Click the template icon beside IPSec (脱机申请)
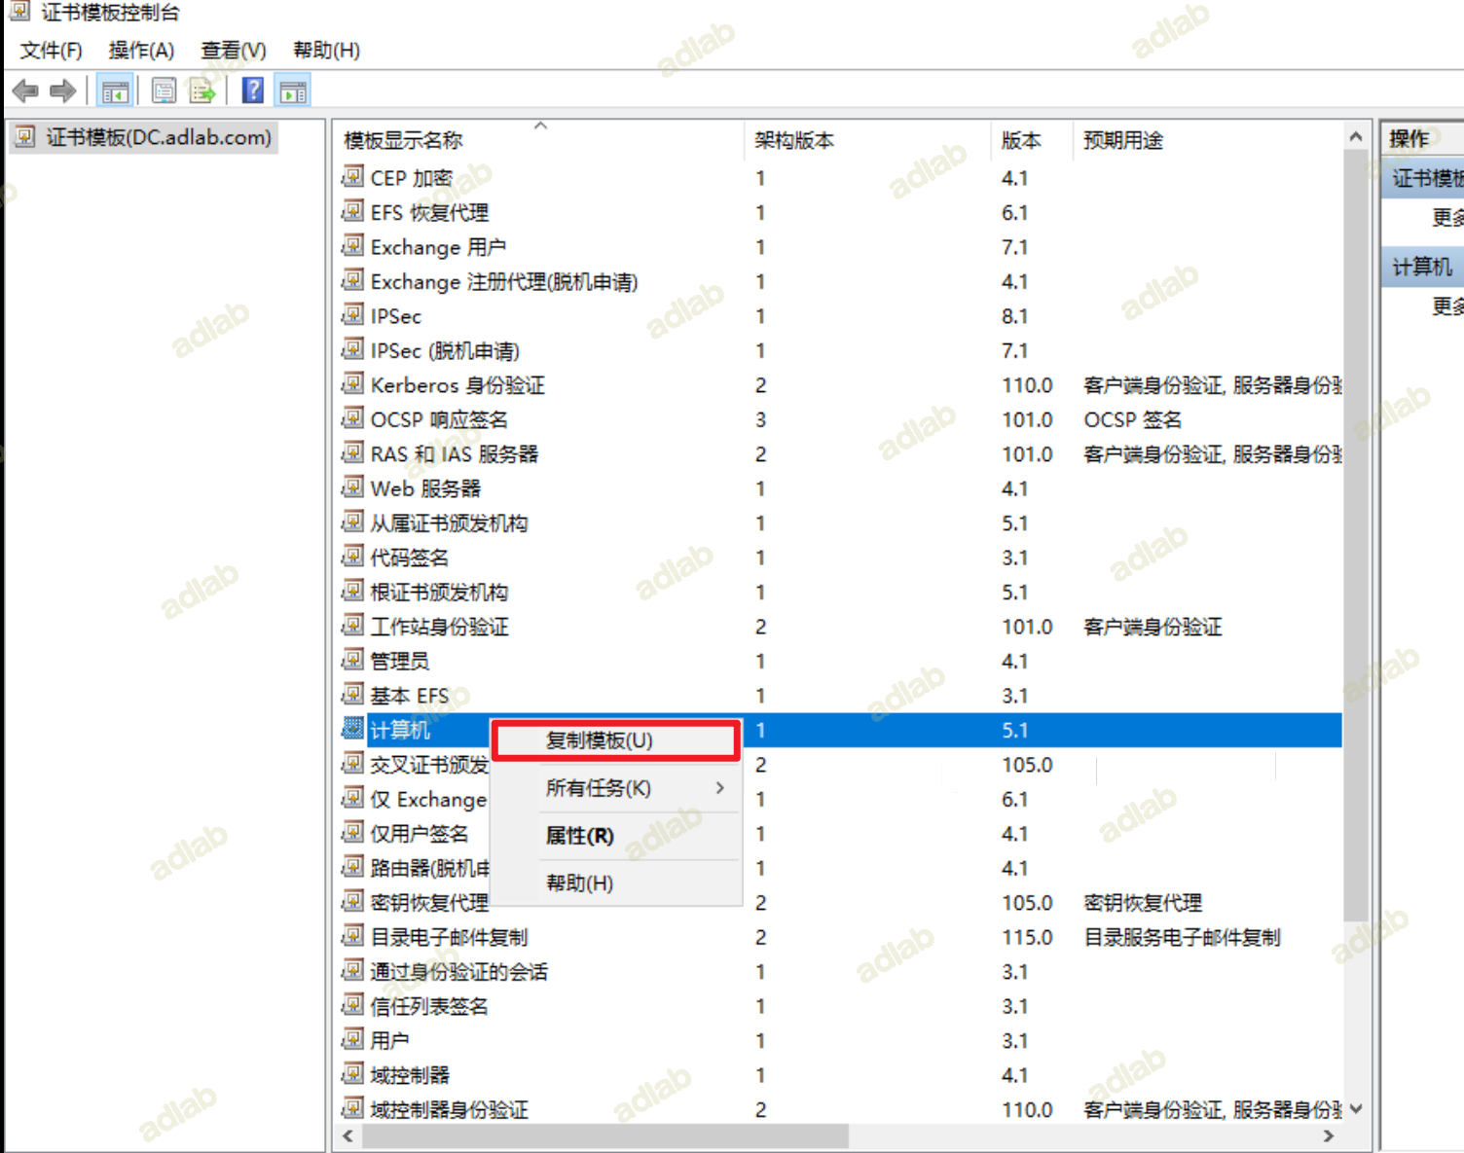The height and width of the screenshot is (1153, 1464). tap(352, 349)
